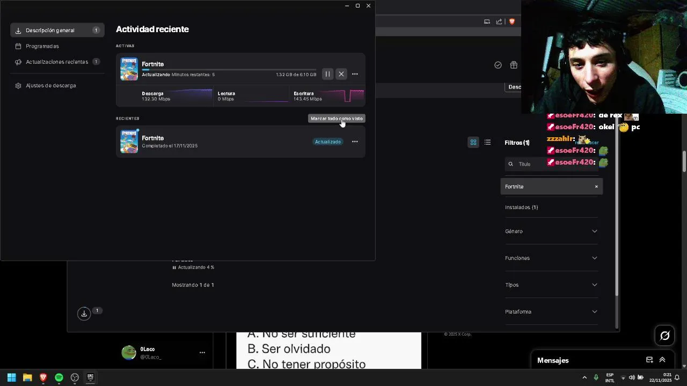
Task: Click the Actualizado badge on completed Fortnite
Action: tap(328, 142)
